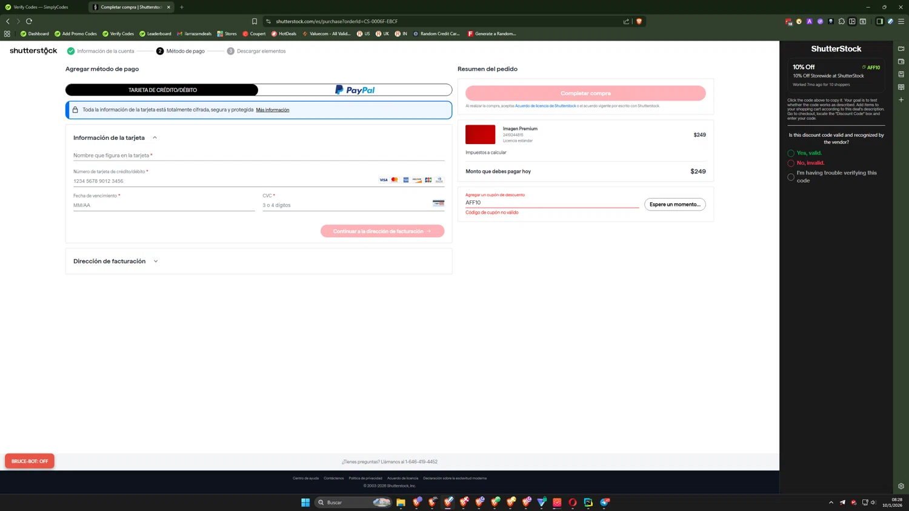Click the red Imagen Premium thumbnail
Viewport: 909px width, 511px height.
480,134
